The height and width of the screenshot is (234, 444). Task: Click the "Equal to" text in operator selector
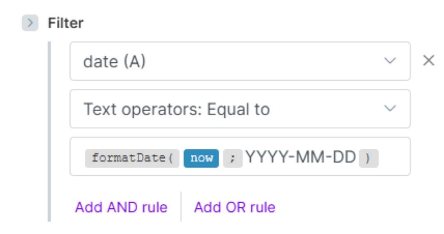[x=238, y=109]
